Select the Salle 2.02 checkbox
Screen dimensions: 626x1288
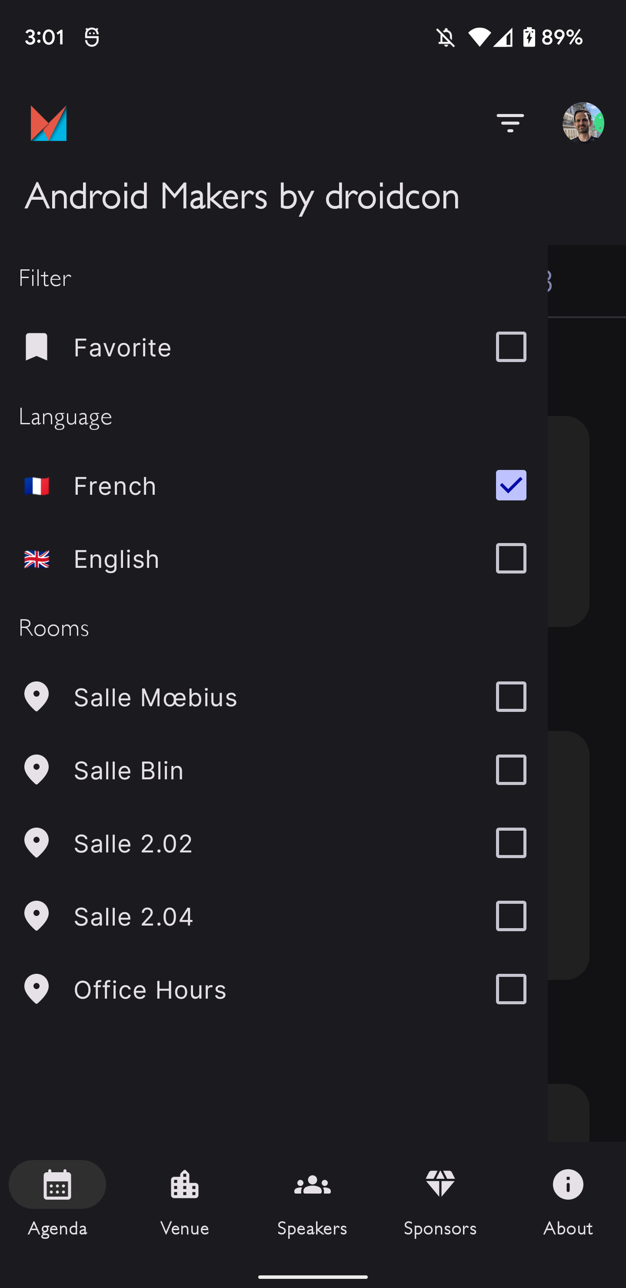511,842
